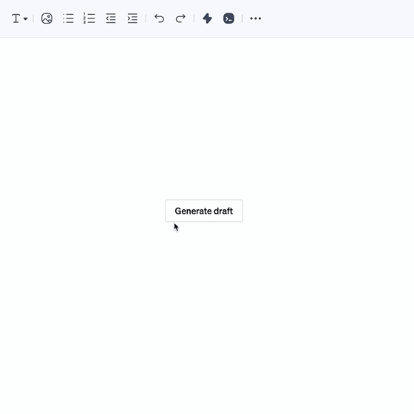The width and height of the screenshot is (414, 414).
Task: Redo the last undone action
Action: [180, 18]
